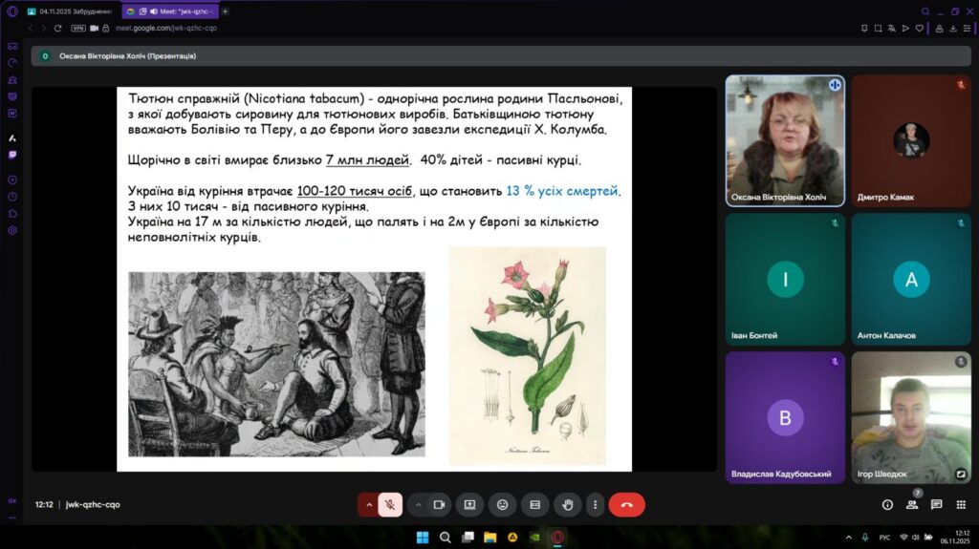Open the meeting details info icon
Screen dimensions: 979x549
coord(887,504)
